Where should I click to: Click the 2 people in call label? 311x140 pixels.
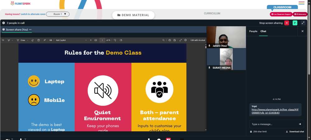tap(16, 23)
